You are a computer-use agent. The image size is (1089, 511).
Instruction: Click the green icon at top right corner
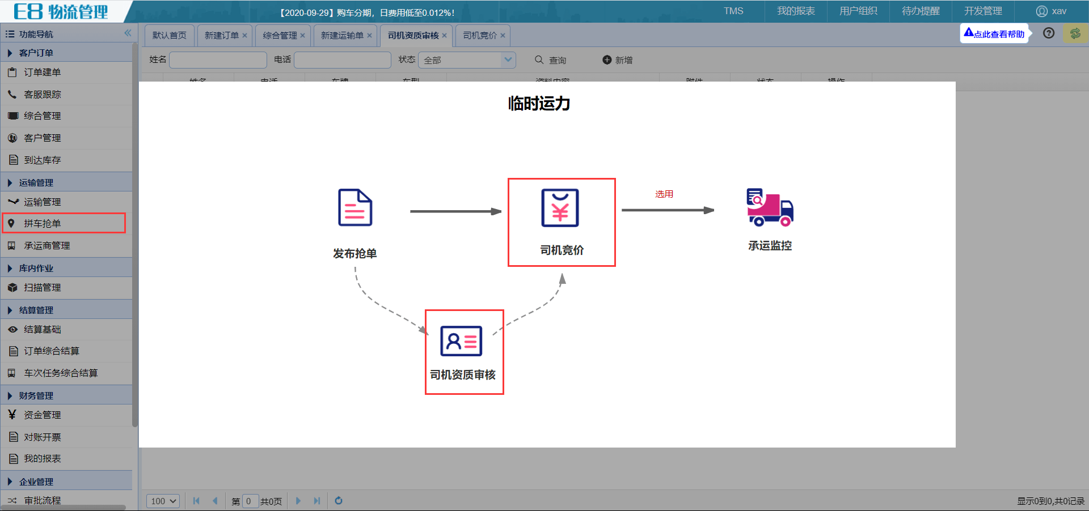[x=1075, y=33]
